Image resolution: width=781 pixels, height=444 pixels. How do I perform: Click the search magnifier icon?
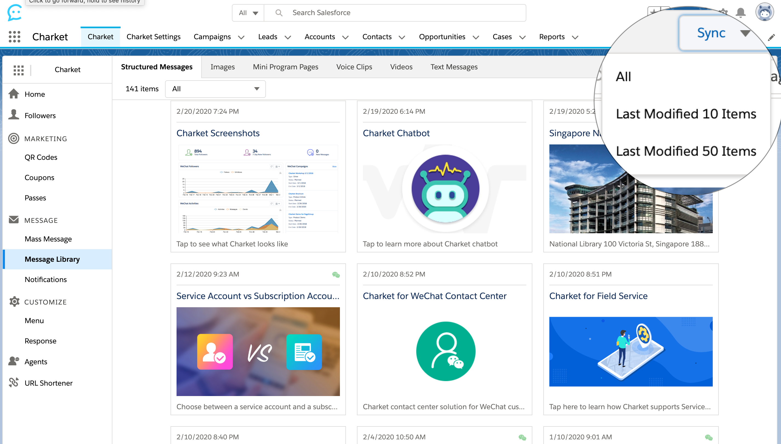tap(279, 13)
